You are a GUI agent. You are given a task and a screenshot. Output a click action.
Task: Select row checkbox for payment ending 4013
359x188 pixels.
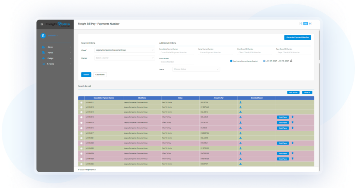click(x=81, y=112)
